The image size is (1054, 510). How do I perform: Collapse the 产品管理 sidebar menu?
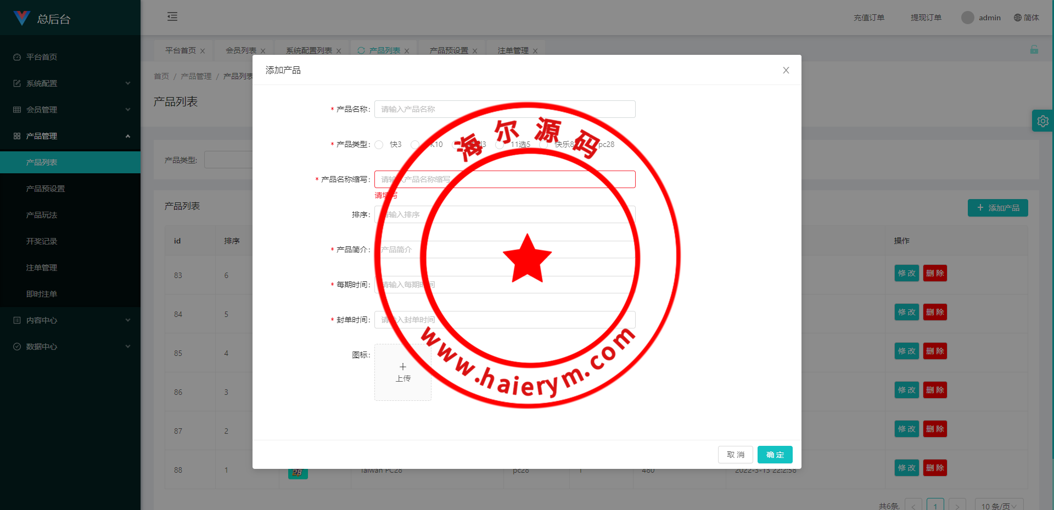(70, 136)
